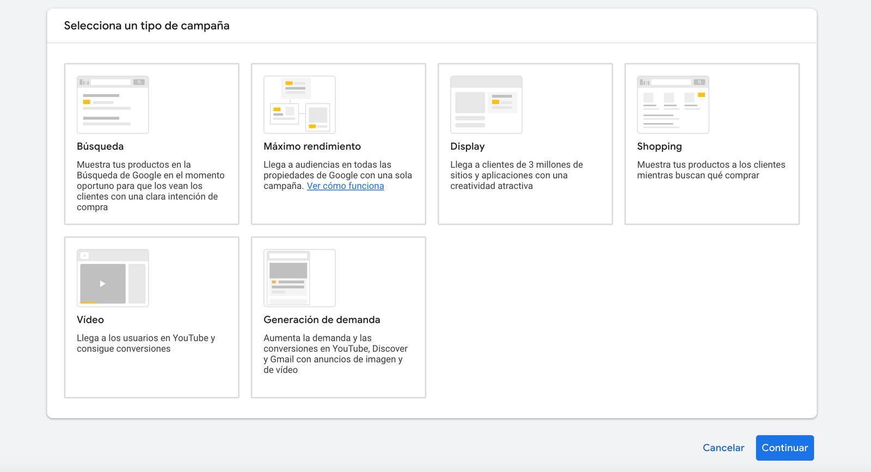Click description 'Aumenta la demanda y las conversiones'
This screenshot has height=472, width=871.
[x=335, y=354]
